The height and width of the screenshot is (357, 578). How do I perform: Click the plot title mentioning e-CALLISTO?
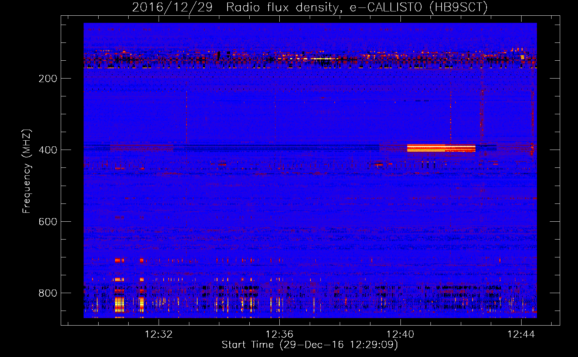click(x=310, y=7)
